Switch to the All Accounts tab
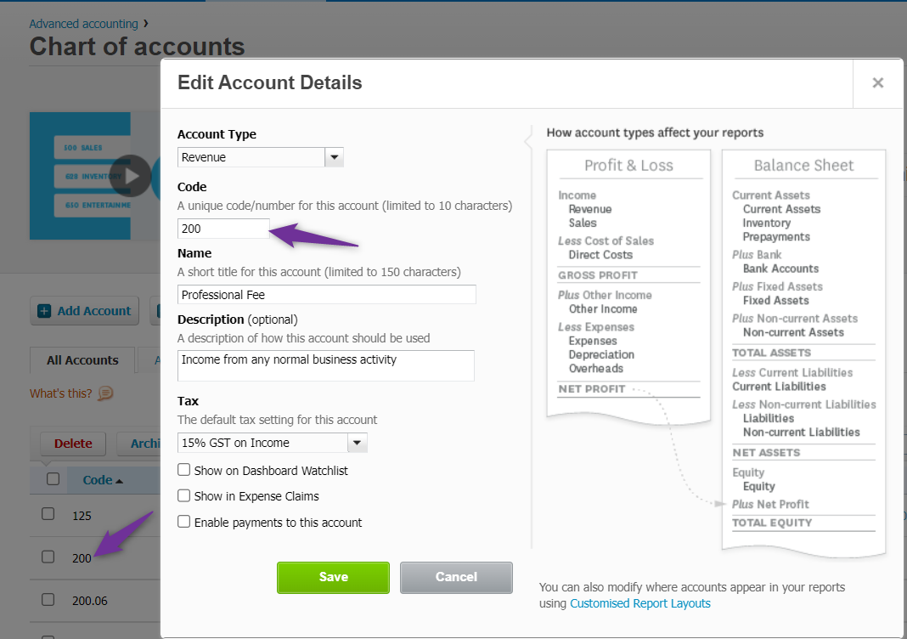The width and height of the screenshot is (907, 639). pyautogui.click(x=82, y=360)
